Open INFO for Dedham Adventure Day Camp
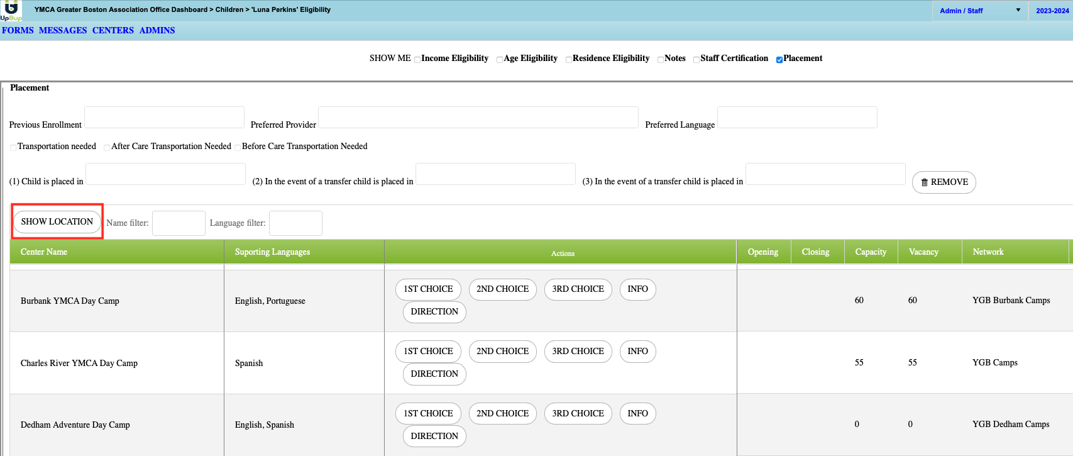Viewport: 1073px width, 456px height. (x=637, y=414)
